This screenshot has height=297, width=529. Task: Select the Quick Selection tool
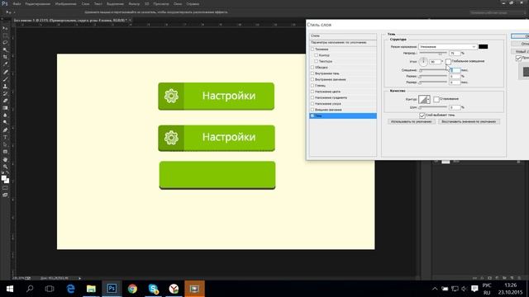[5, 49]
